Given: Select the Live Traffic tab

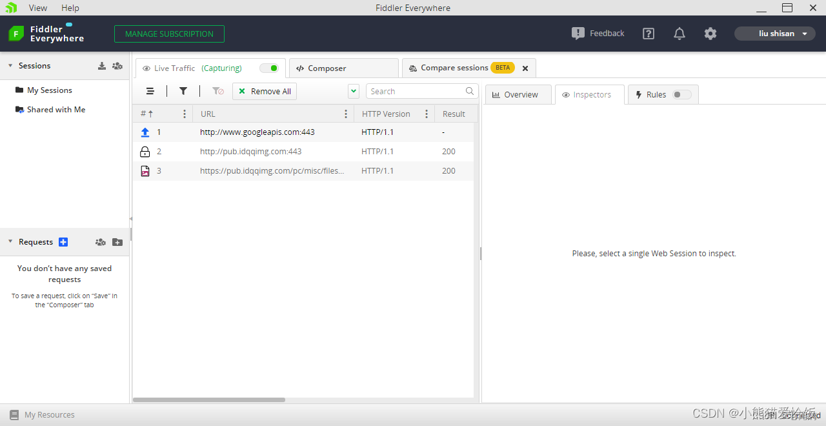Looking at the screenshot, I should tap(210, 68).
